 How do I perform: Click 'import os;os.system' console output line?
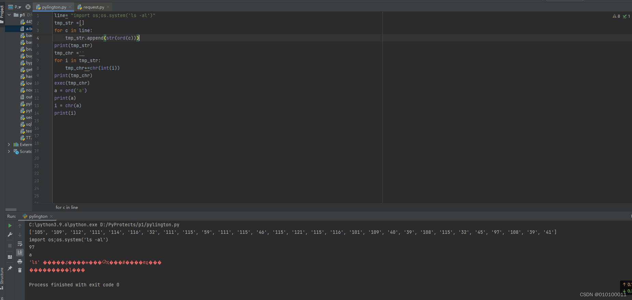(x=68, y=240)
